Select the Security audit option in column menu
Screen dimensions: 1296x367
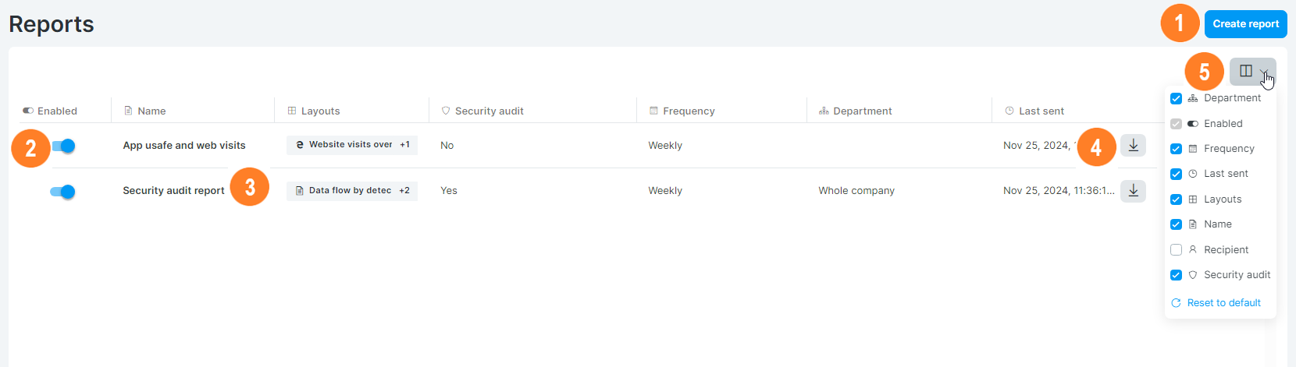1220,275
